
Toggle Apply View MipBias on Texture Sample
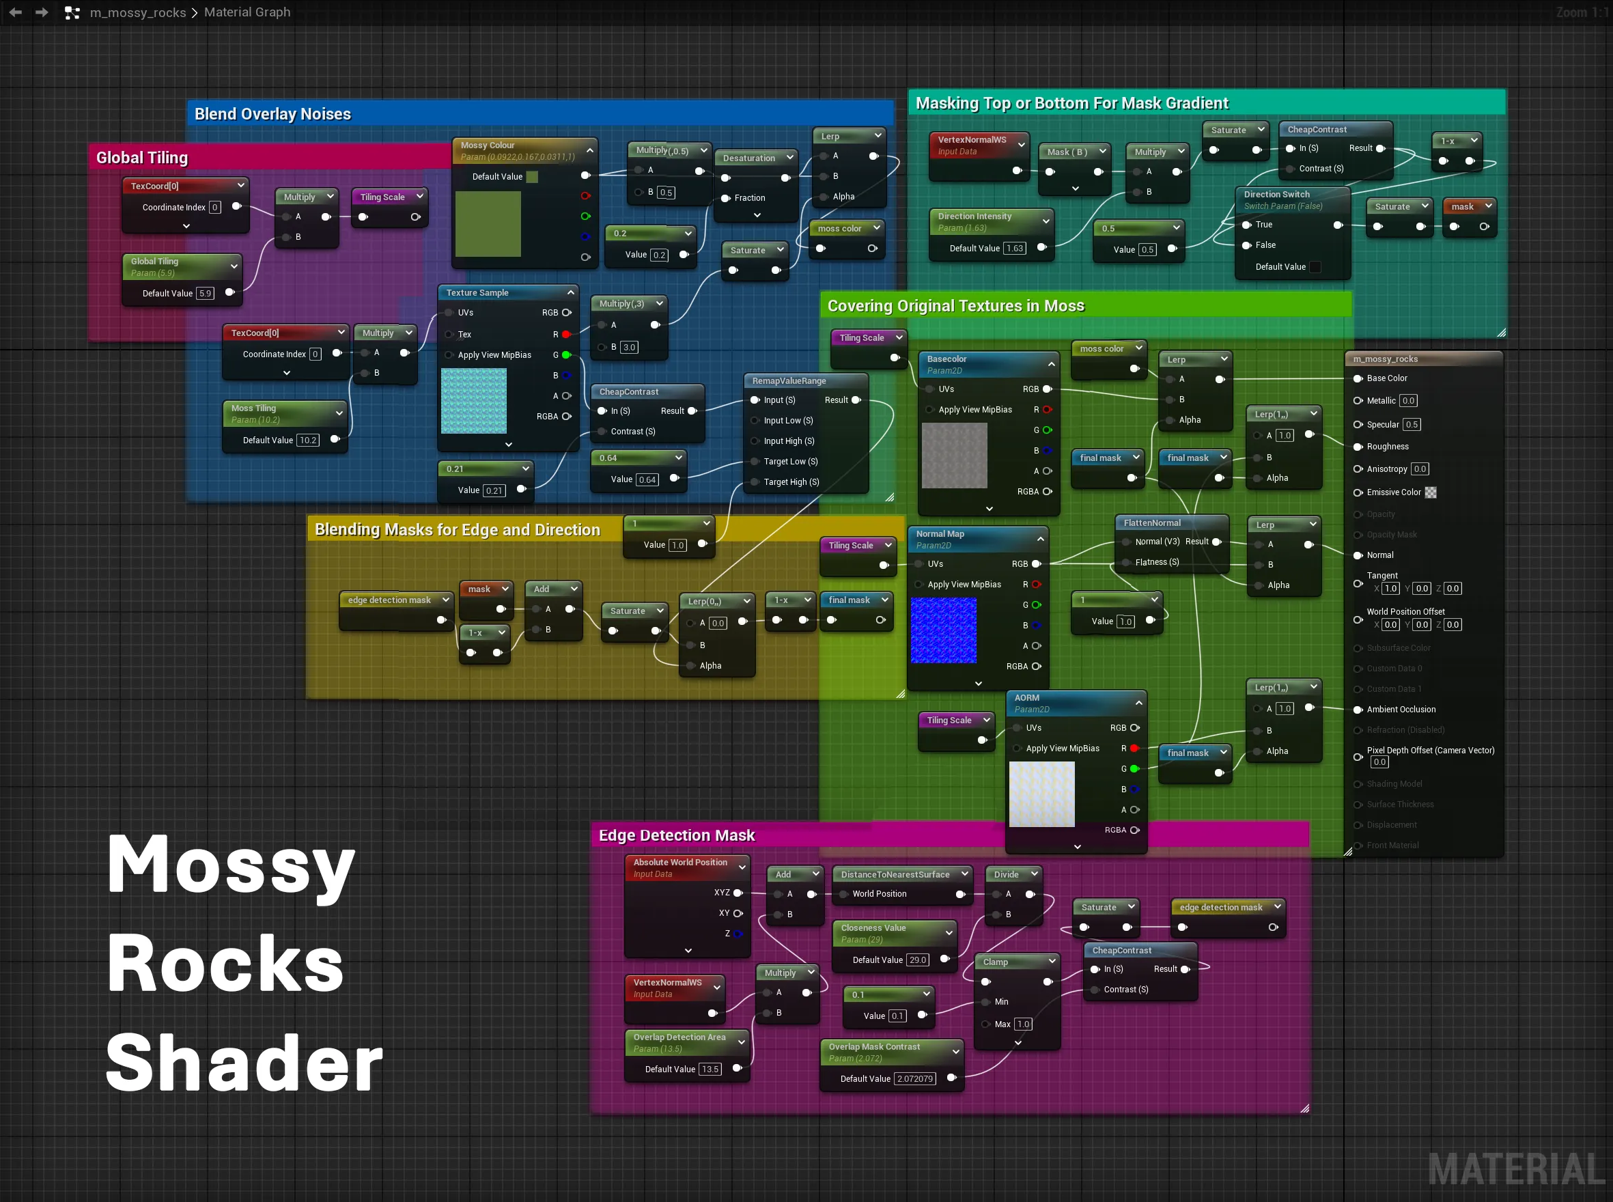[449, 355]
